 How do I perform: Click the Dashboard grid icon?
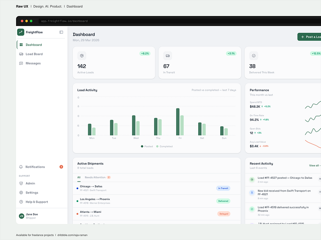(x=21, y=45)
